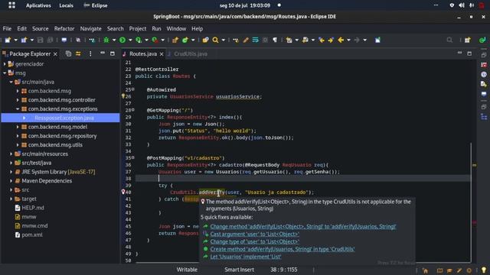
Task: Click the New file wizard icon
Action: pos(8,40)
